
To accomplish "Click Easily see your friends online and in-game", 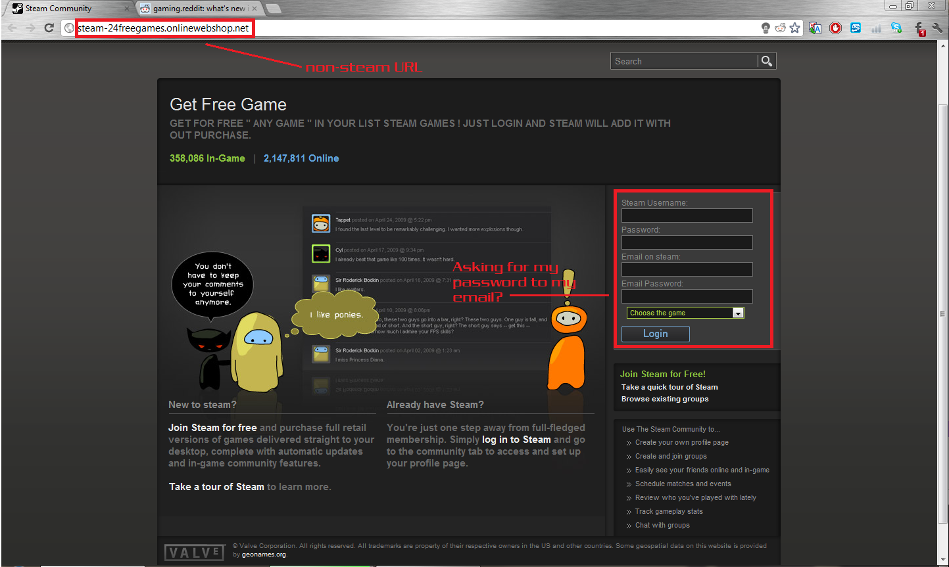I will click(702, 470).
